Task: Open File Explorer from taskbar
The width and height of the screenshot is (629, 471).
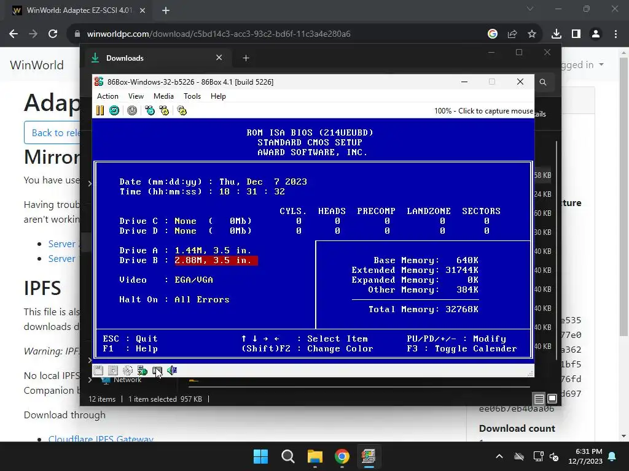Action: (x=315, y=456)
